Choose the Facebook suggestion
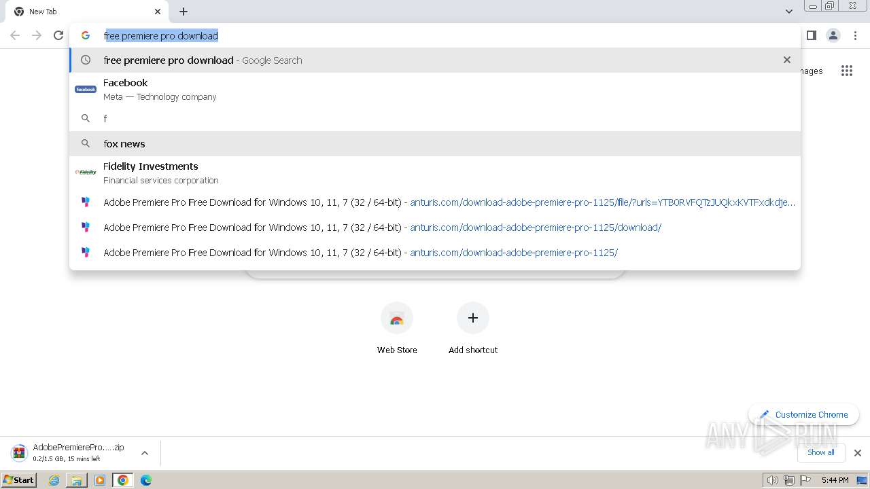 [x=435, y=89]
